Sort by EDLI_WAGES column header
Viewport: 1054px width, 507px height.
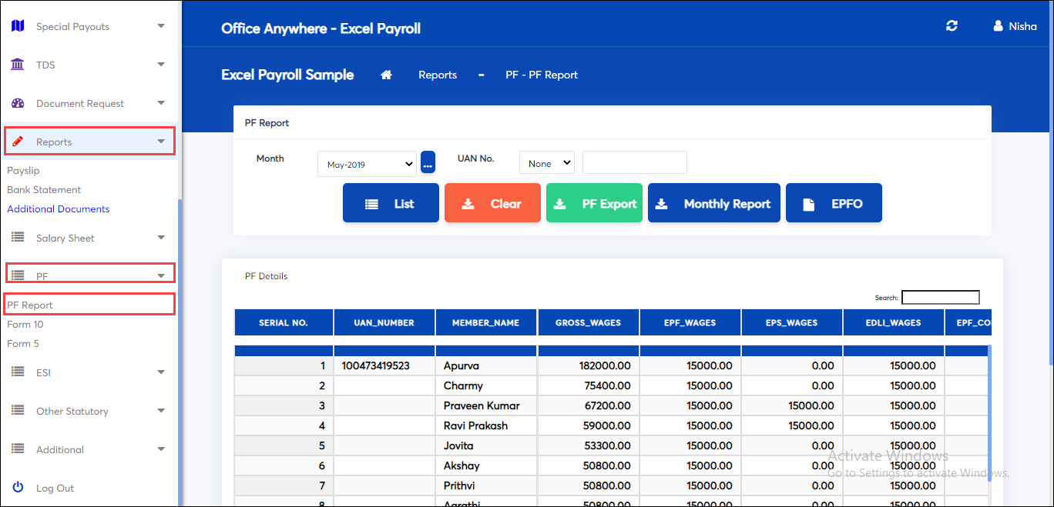(x=894, y=323)
